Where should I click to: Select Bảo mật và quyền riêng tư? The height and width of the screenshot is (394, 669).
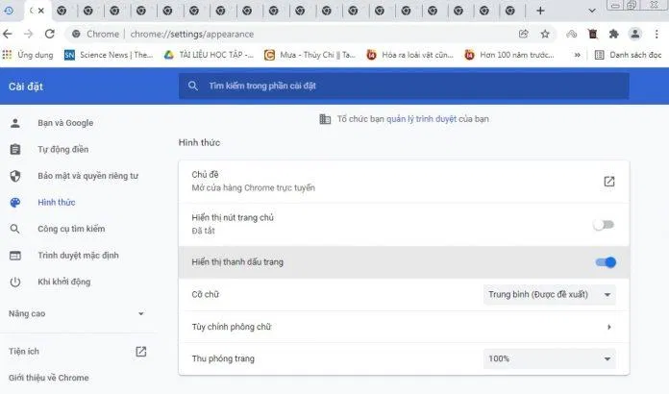click(87, 176)
